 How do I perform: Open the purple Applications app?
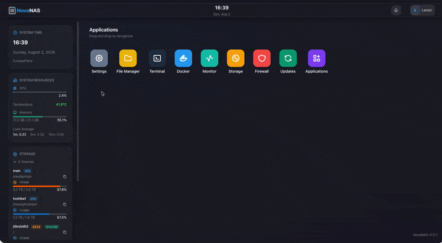317,59
